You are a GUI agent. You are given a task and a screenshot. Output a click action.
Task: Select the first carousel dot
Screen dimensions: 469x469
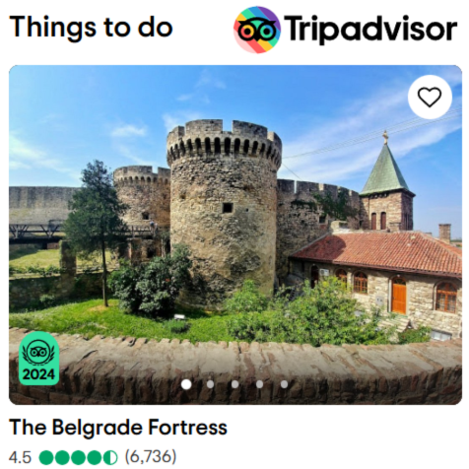tap(186, 384)
